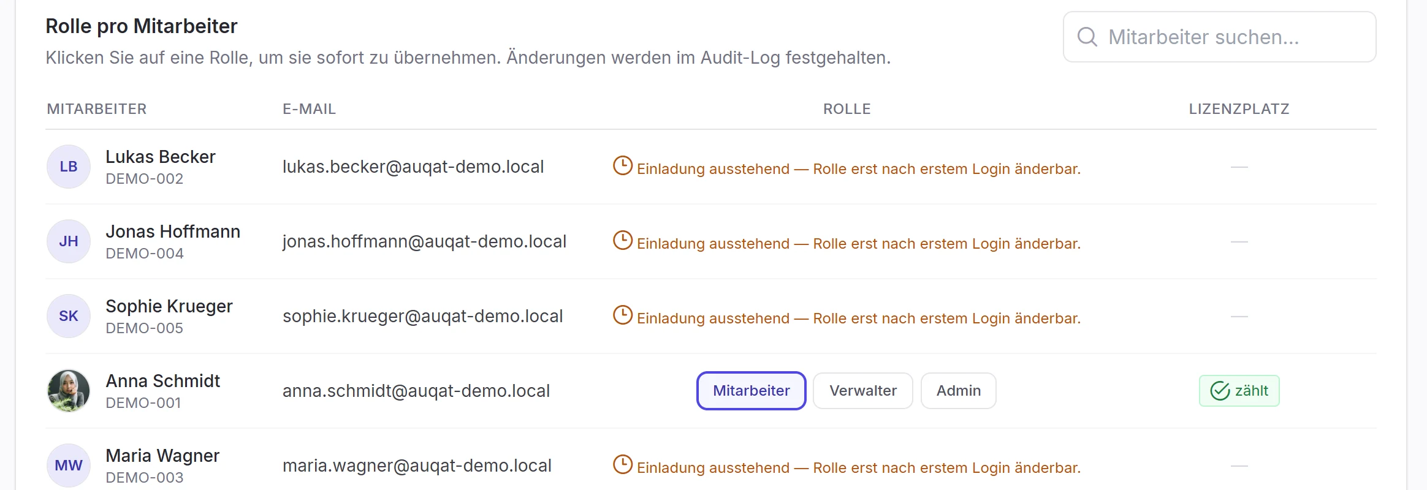Assign the Admin role to Anna Schmidt
The image size is (1427, 490).
click(959, 391)
